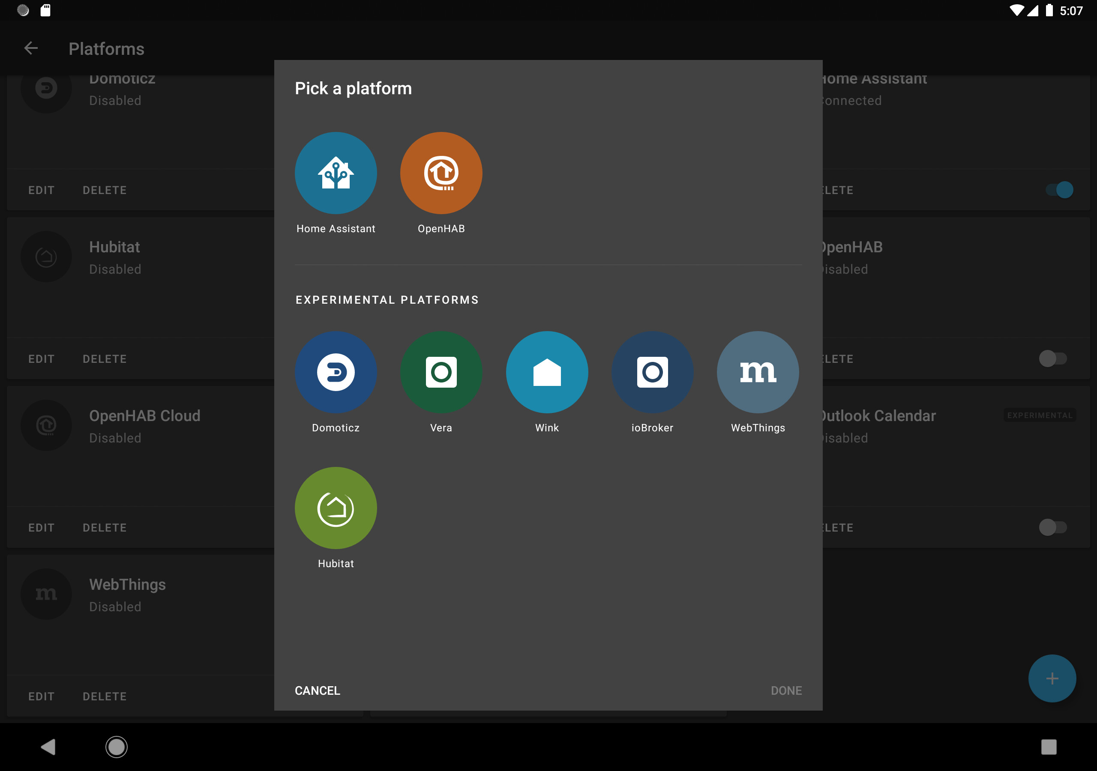Click EDIT on the WebThings card
Image resolution: width=1097 pixels, height=771 pixels.
(x=41, y=696)
